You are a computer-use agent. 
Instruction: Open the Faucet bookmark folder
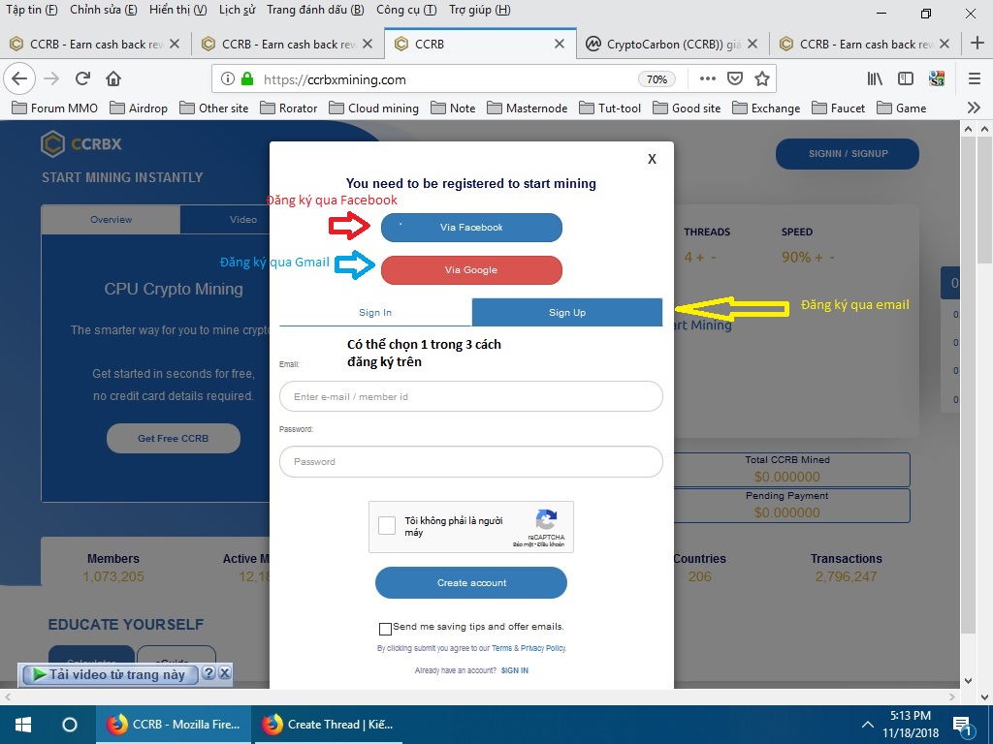(x=838, y=108)
